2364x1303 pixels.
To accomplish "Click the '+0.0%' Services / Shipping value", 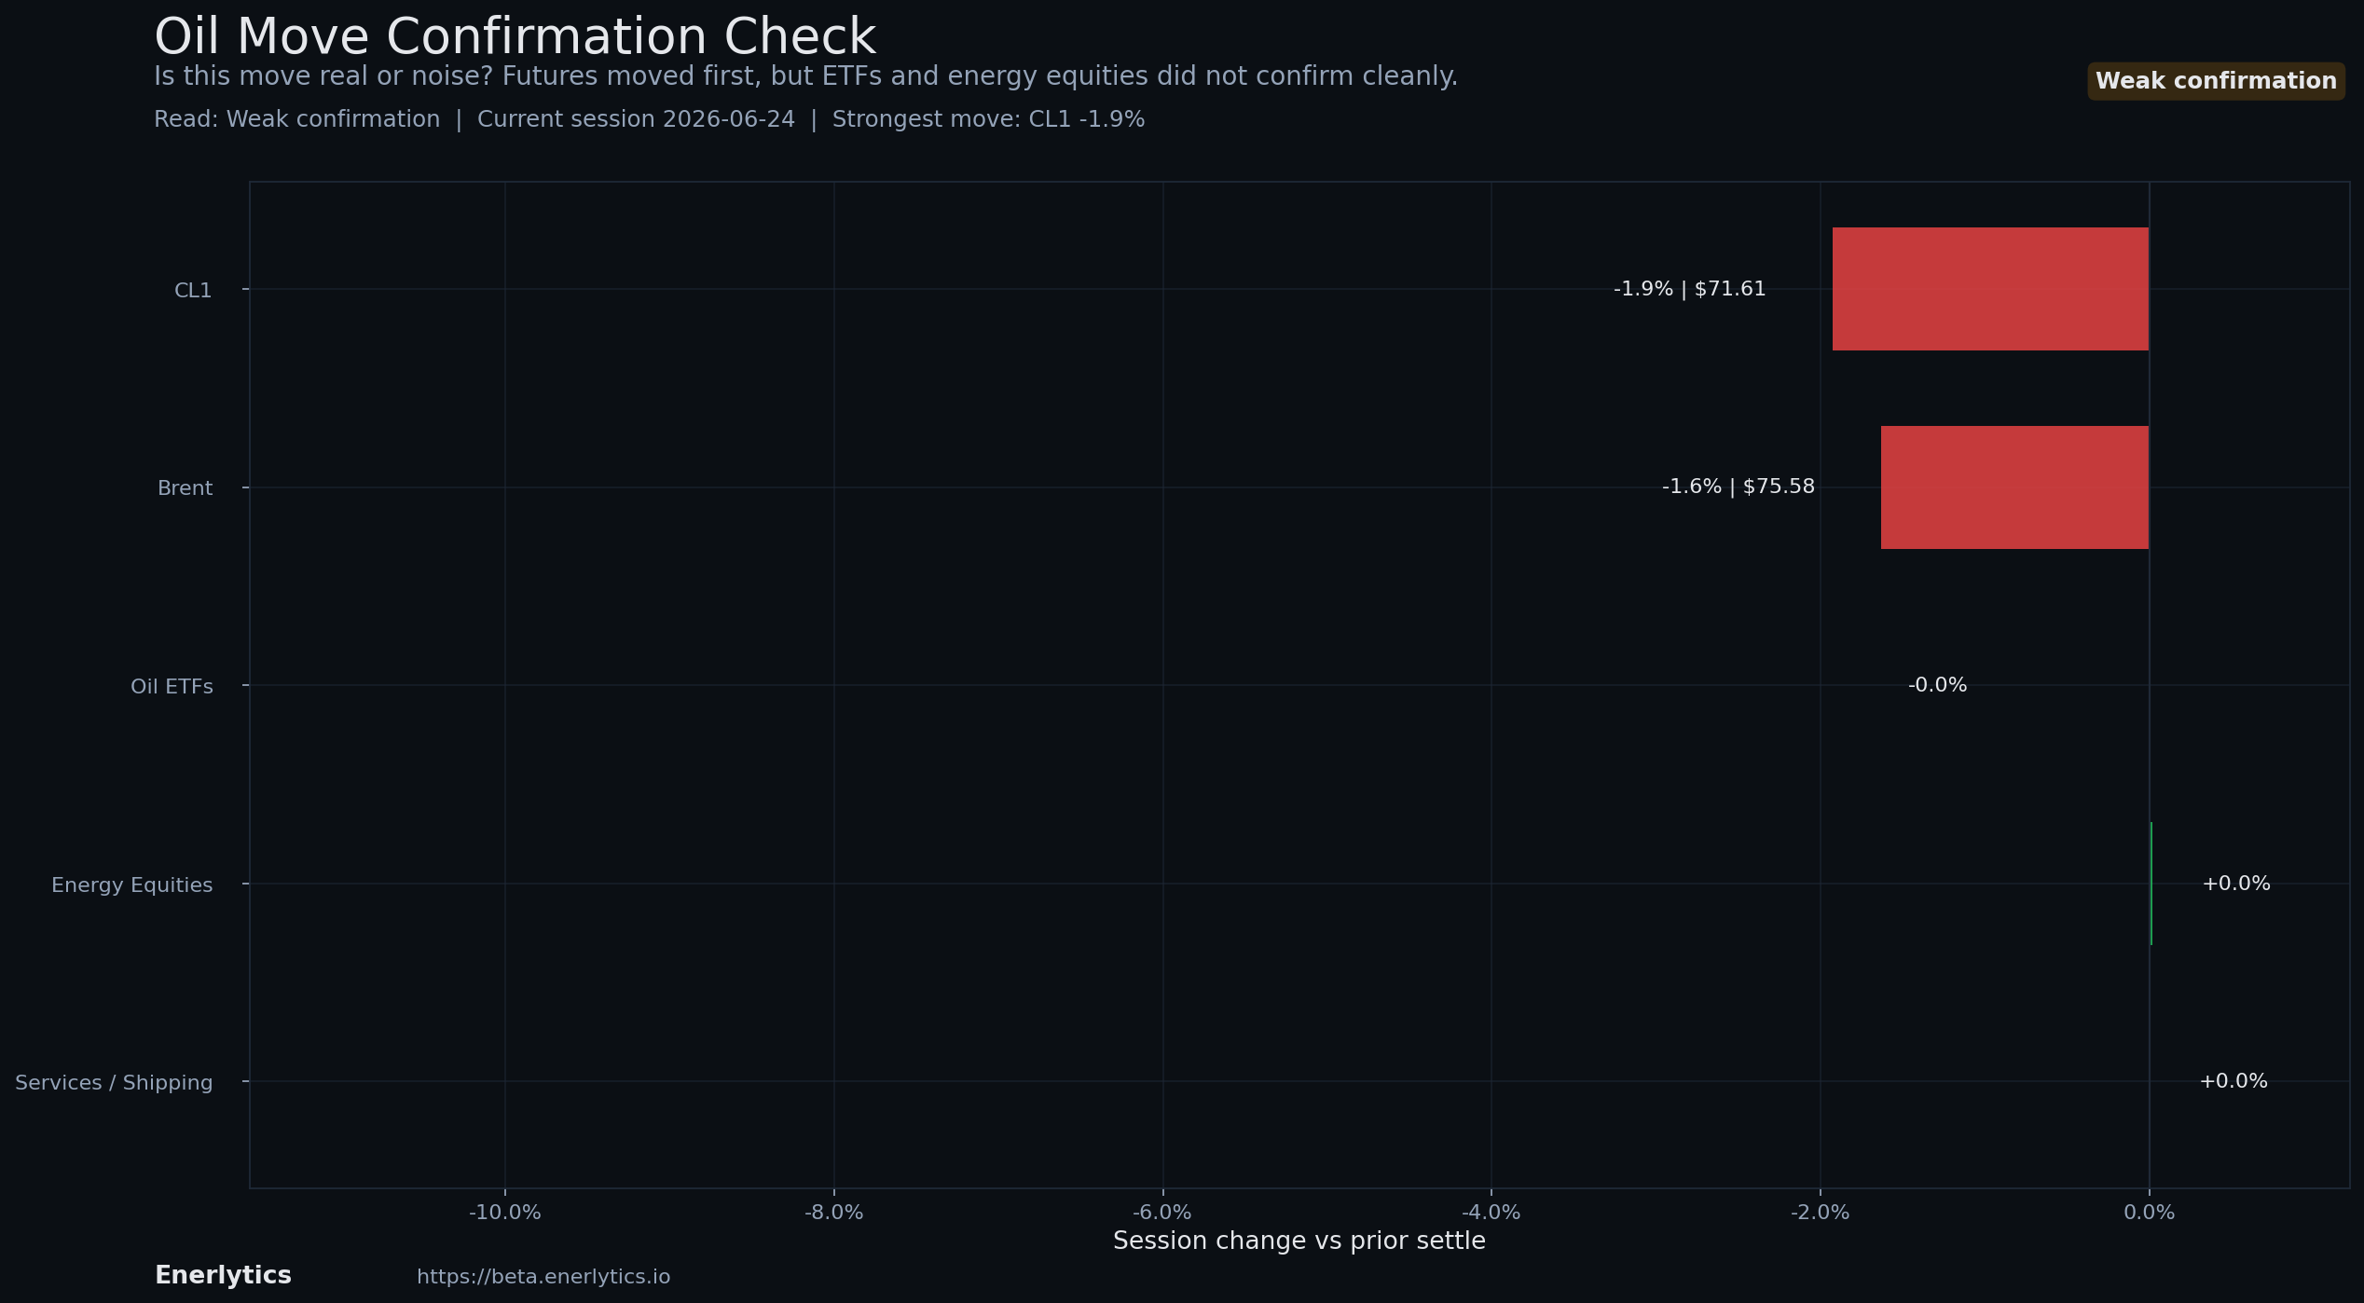I will 2233,1081.
